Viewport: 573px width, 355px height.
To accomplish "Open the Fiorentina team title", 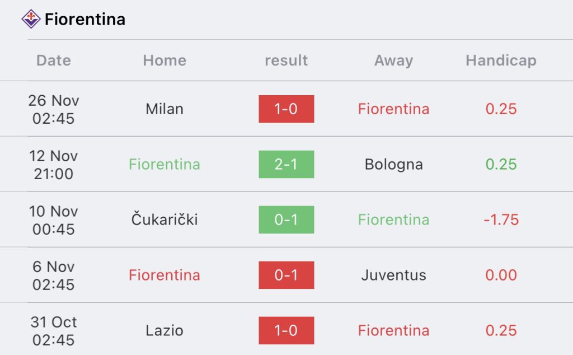I will (85, 20).
